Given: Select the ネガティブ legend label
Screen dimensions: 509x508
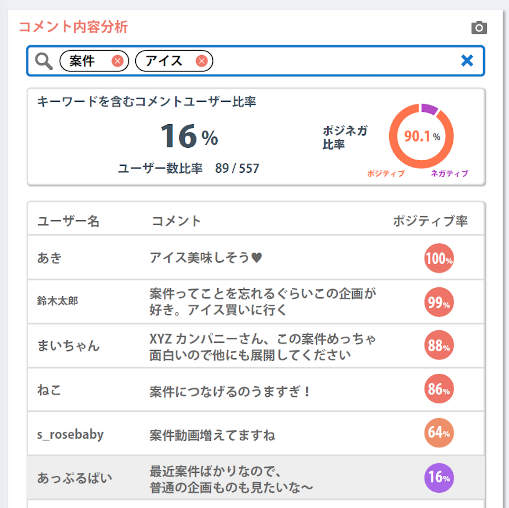Looking at the screenshot, I should click(x=449, y=173).
